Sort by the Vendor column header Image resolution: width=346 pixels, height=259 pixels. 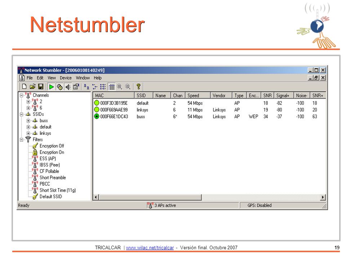(221, 95)
